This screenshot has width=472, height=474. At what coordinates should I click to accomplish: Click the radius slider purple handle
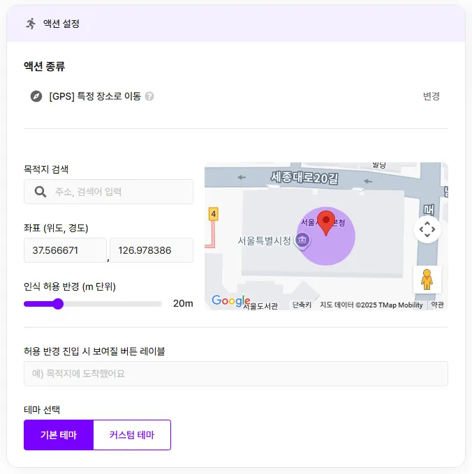58,303
